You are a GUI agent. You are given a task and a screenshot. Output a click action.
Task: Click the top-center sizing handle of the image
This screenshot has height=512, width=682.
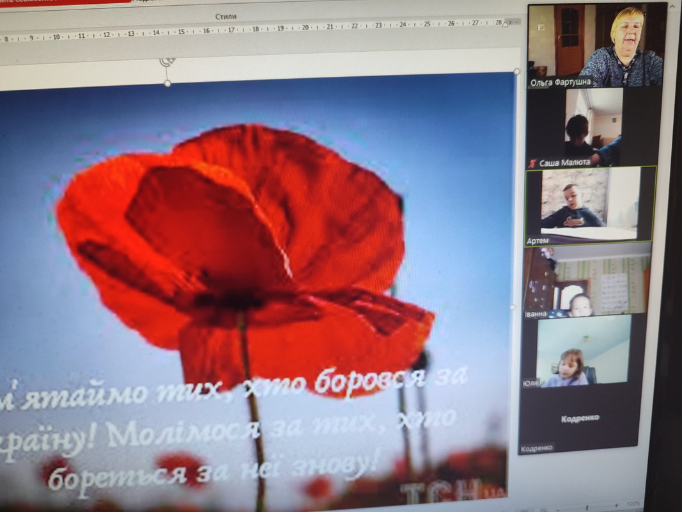[x=167, y=83]
